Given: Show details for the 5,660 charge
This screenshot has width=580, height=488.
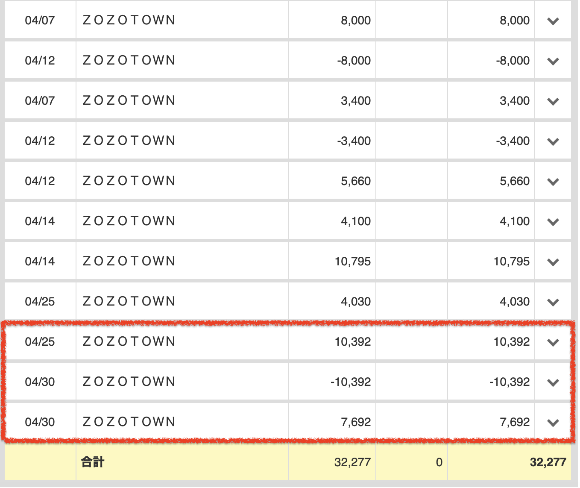Looking at the screenshot, I should click(x=553, y=182).
